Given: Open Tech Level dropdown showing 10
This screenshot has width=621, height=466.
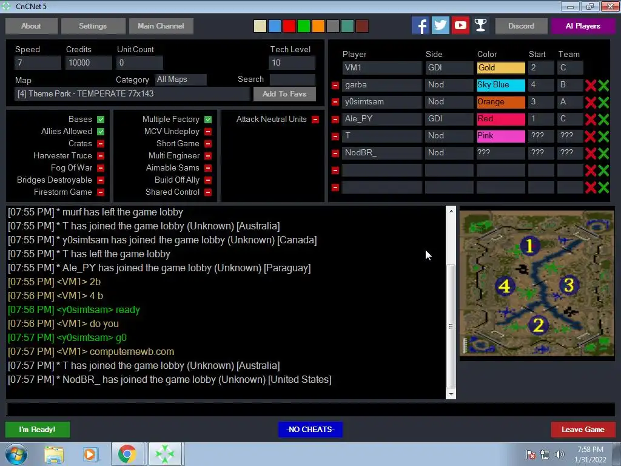Looking at the screenshot, I should tap(292, 62).
